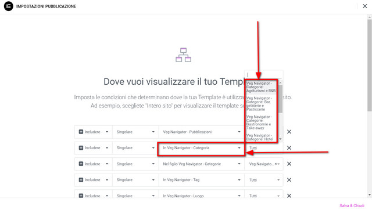This screenshot has width=372, height=213.
Task: Click plus icon in Nel figlio row Includere
Action: pos(81,164)
